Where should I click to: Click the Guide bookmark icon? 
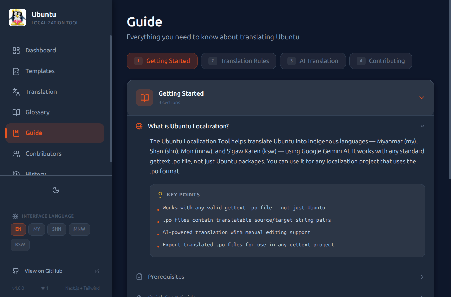tap(16, 133)
